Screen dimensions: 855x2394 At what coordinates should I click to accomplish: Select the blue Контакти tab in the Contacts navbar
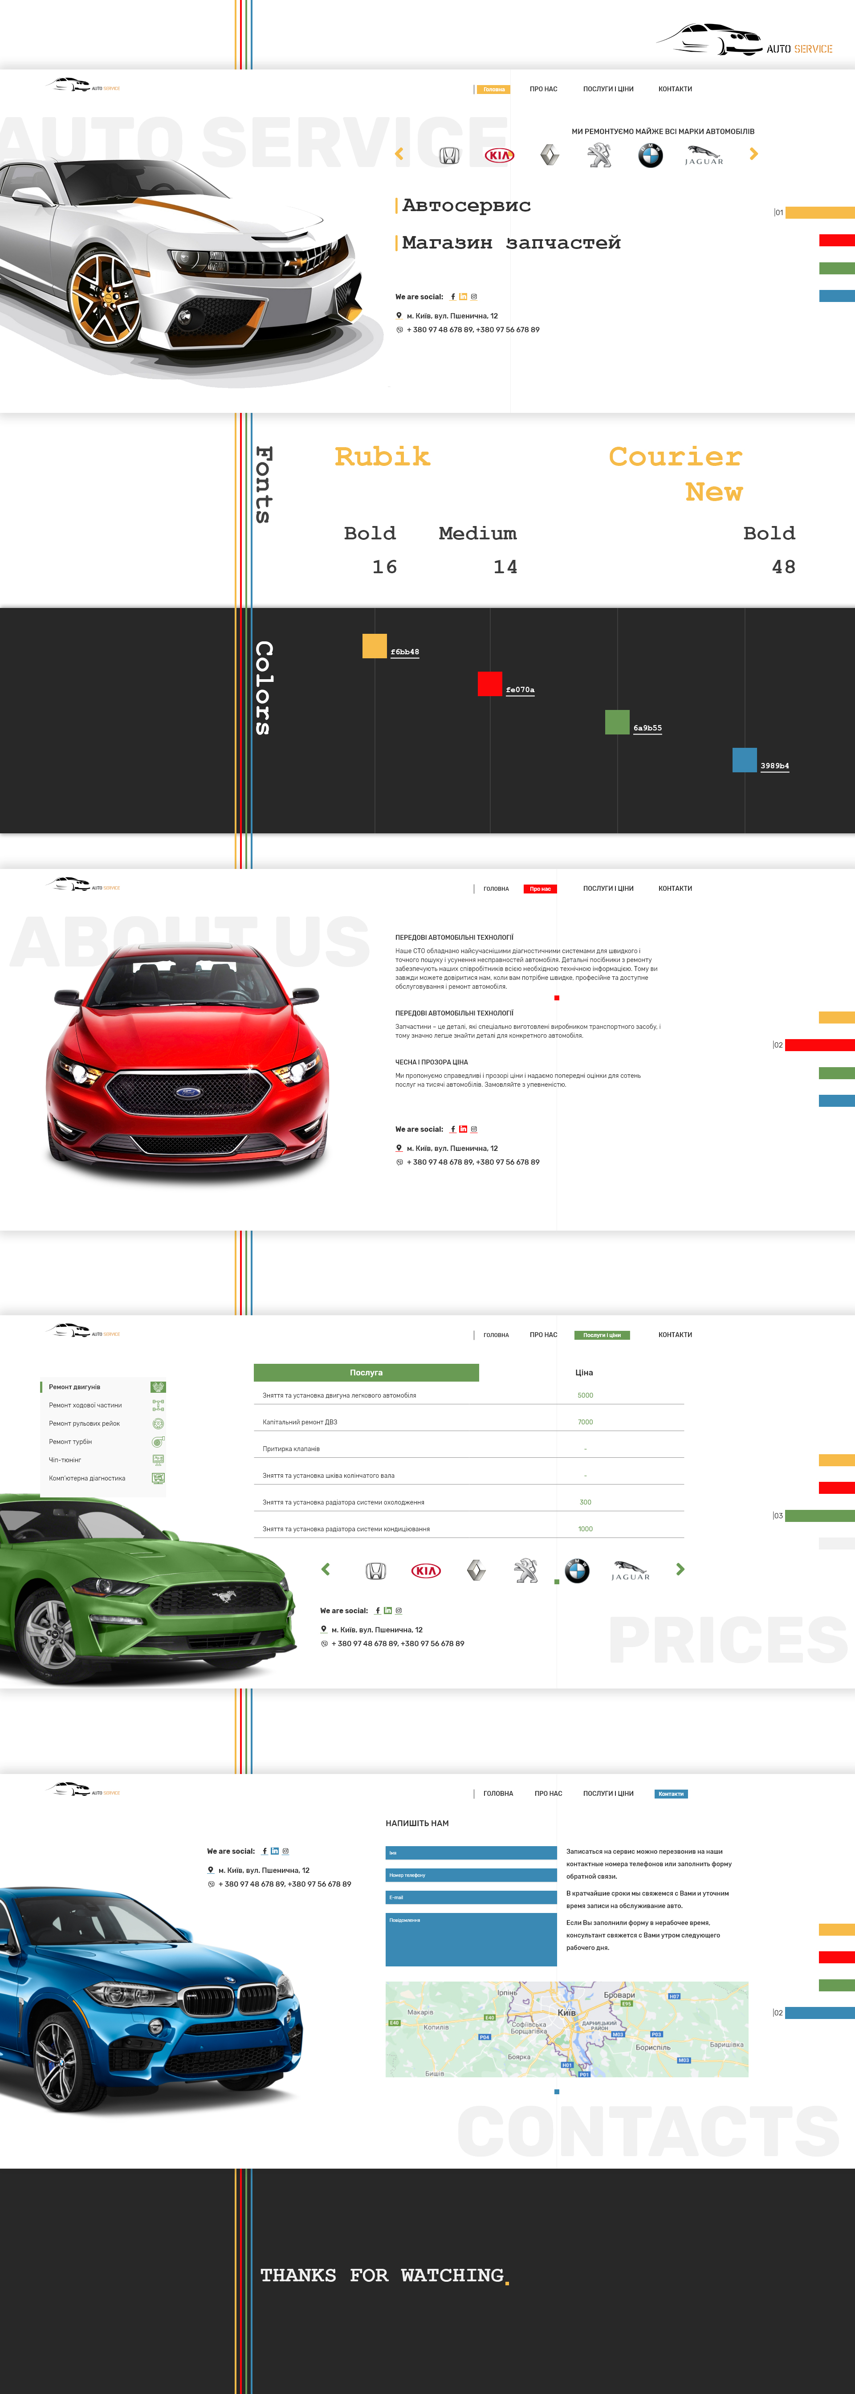pos(671,1794)
